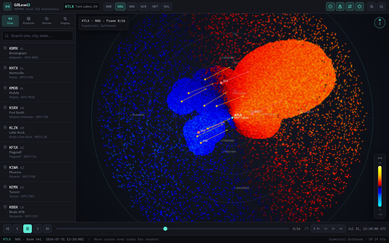Click 'Jul 31, 12:20:00 UTC' timestamp

(x=367, y=229)
